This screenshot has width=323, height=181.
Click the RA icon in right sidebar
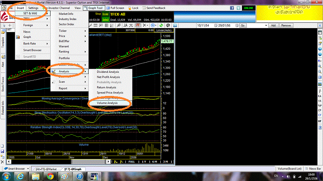coord(320,96)
